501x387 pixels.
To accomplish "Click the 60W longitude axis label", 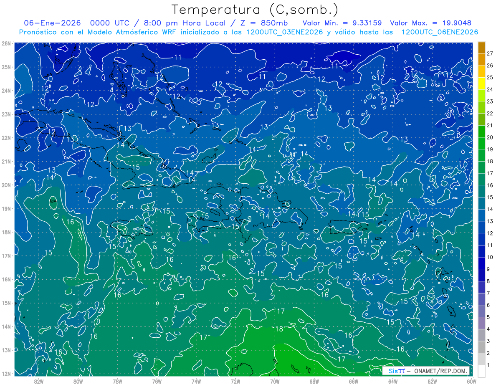I will [472, 381].
